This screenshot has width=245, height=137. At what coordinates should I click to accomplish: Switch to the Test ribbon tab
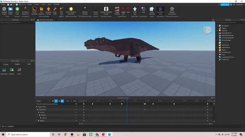(x=43, y=5)
